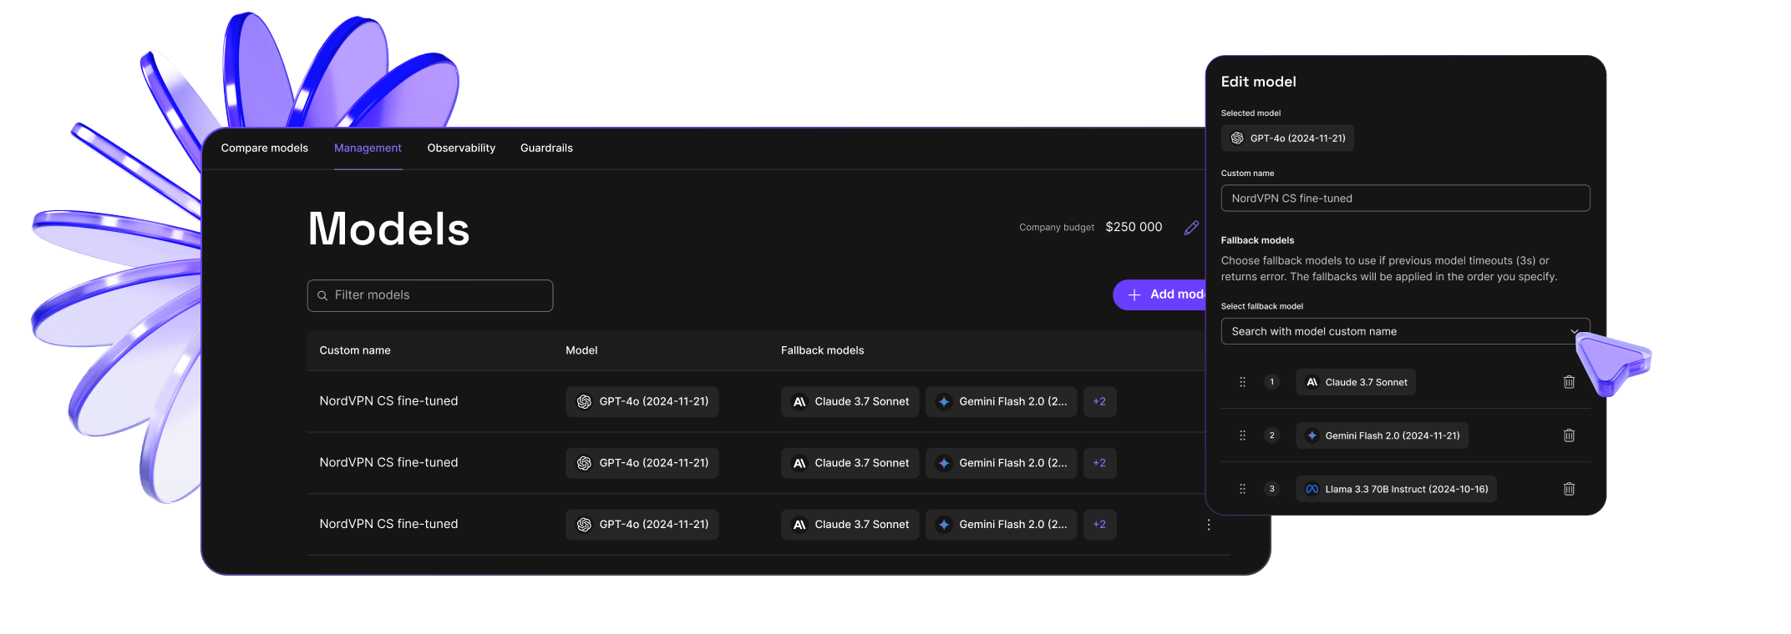Delete the Llama 3.3 70B fallback with trash icon
The height and width of the screenshot is (634, 1791).
[x=1569, y=489]
